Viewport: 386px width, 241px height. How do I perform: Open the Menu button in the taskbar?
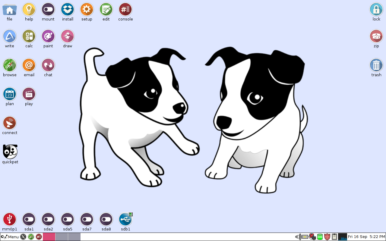tap(10, 237)
